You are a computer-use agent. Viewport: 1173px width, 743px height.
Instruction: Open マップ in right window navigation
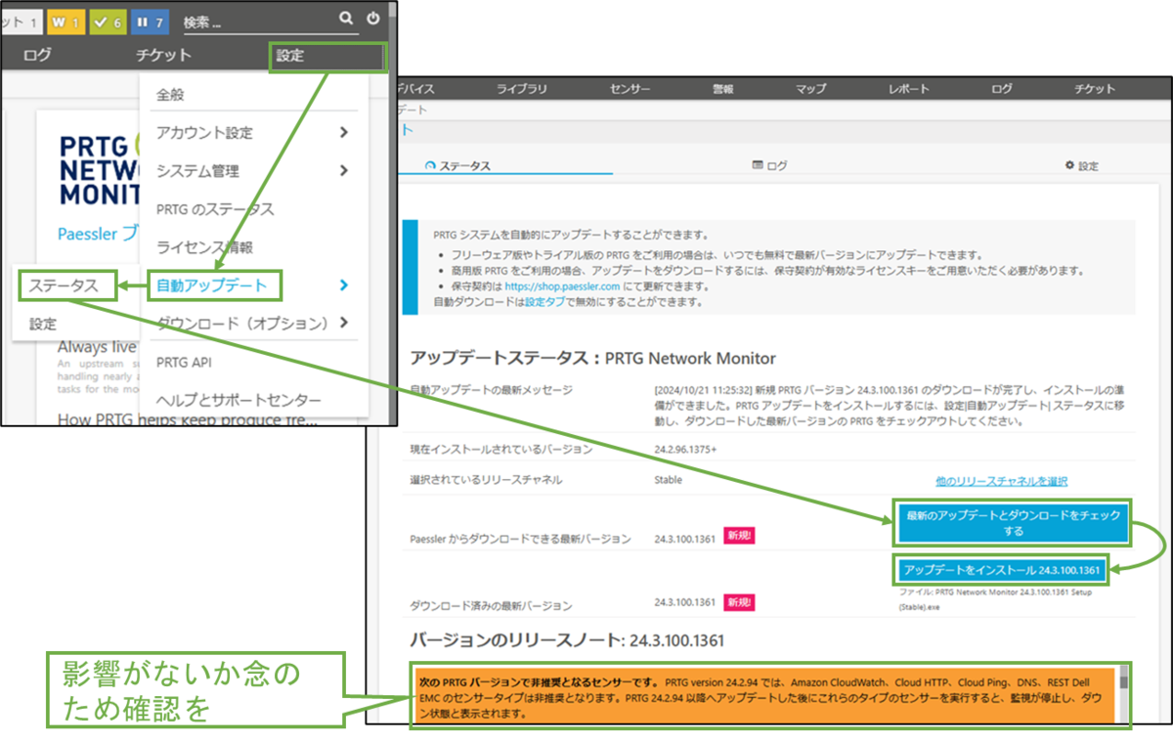(x=810, y=89)
